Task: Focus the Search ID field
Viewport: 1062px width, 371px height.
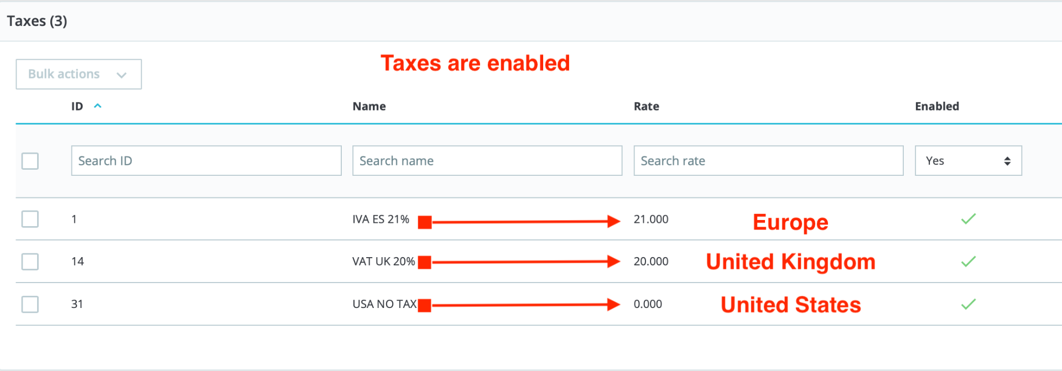Action: pyautogui.click(x=206, y=161)
